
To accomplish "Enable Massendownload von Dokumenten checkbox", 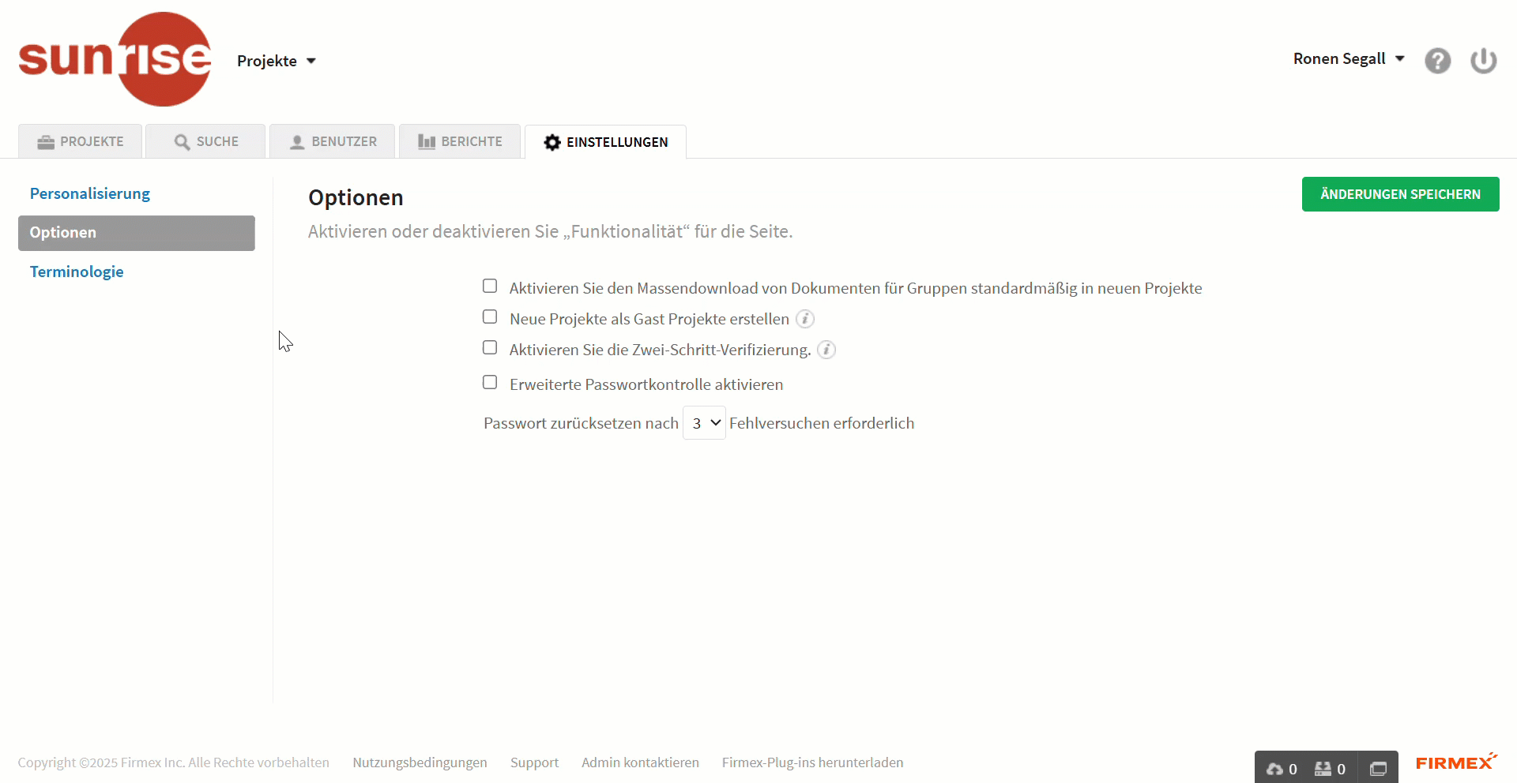I will pyautogui.click(x=490, y=286).
